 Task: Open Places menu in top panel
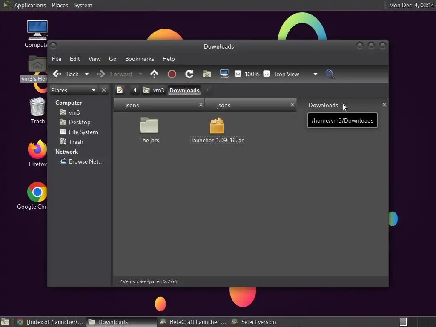60,5
